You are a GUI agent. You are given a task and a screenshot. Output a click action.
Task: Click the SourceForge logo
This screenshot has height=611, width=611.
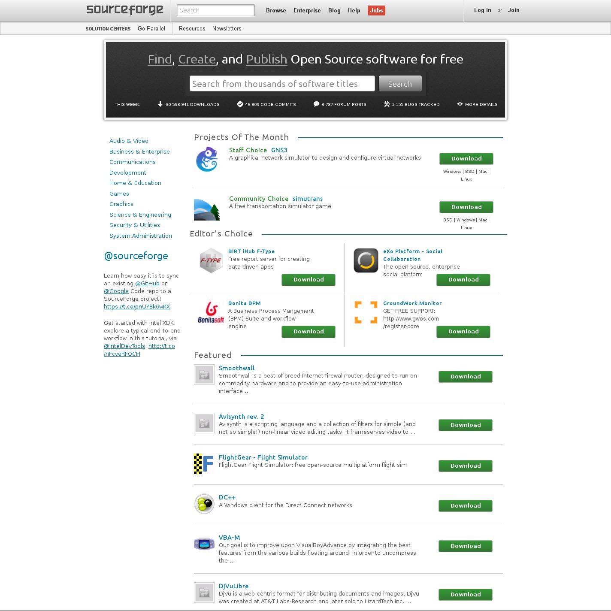coord(125,10)
